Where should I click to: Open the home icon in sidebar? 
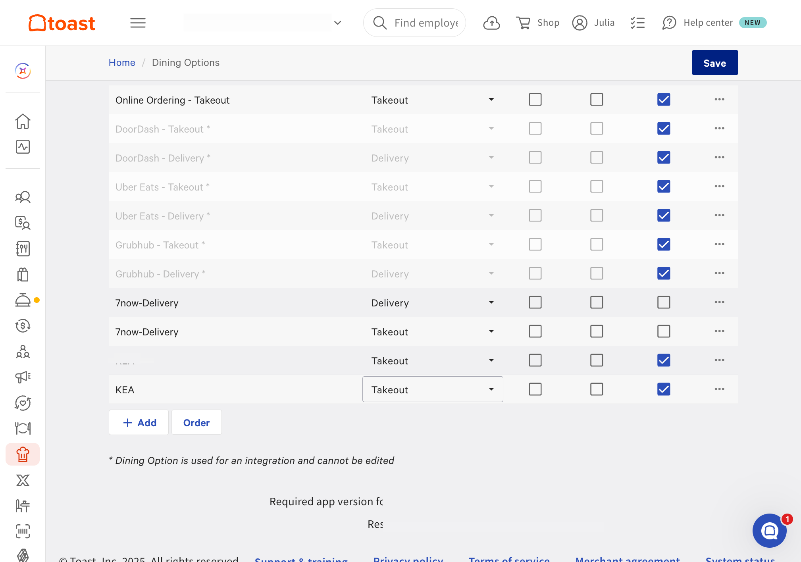[23, 121]
